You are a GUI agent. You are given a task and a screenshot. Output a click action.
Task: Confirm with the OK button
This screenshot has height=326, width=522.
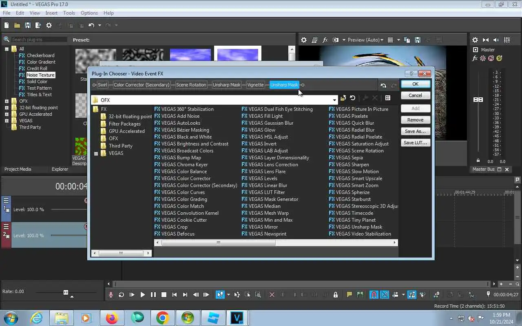click(x=415, y=84)
